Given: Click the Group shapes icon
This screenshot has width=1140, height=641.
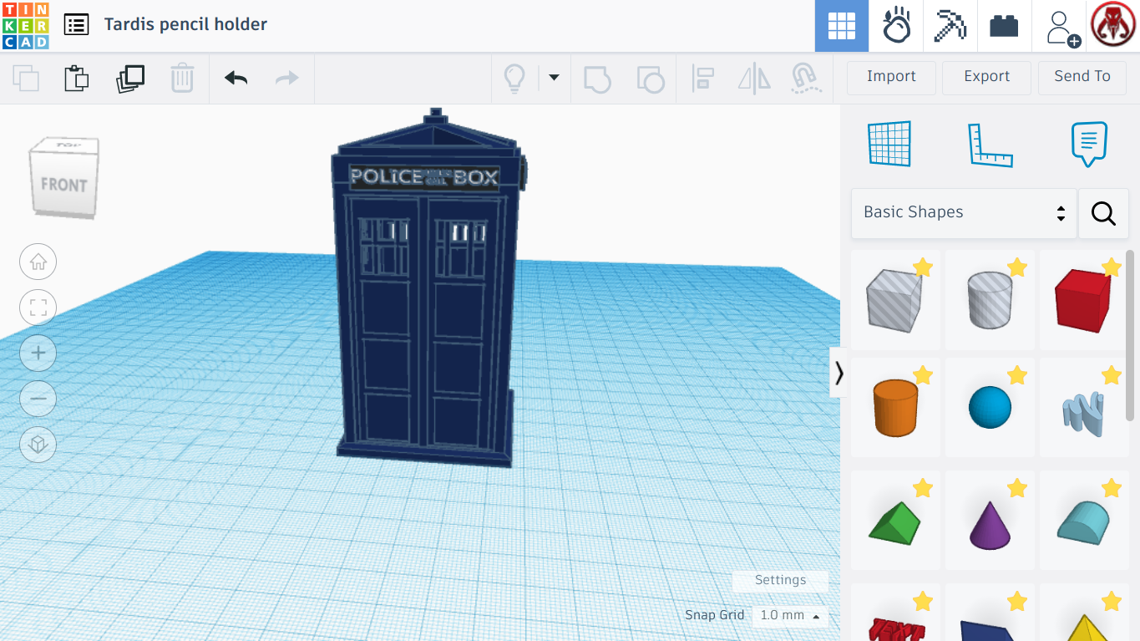Looking at the screenshot, I should [x=597, y=79].
